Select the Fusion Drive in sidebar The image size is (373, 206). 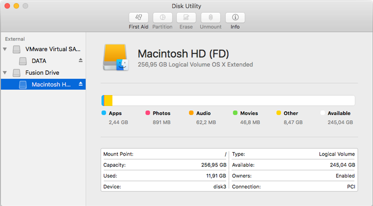(x=43, y=73)
